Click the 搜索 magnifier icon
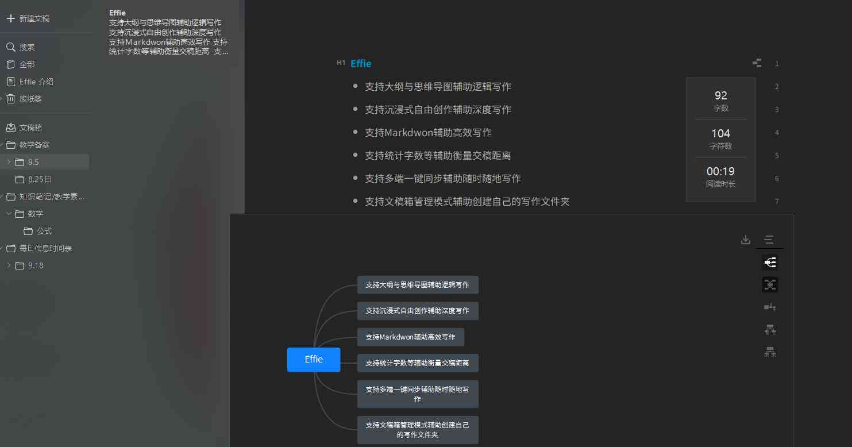This screenshot has width=852, height=447. pyautogui.click(x=10, y=47)
